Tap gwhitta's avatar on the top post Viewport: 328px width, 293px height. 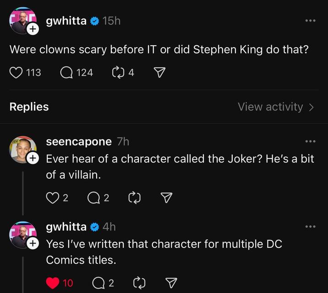click(20, 20)
